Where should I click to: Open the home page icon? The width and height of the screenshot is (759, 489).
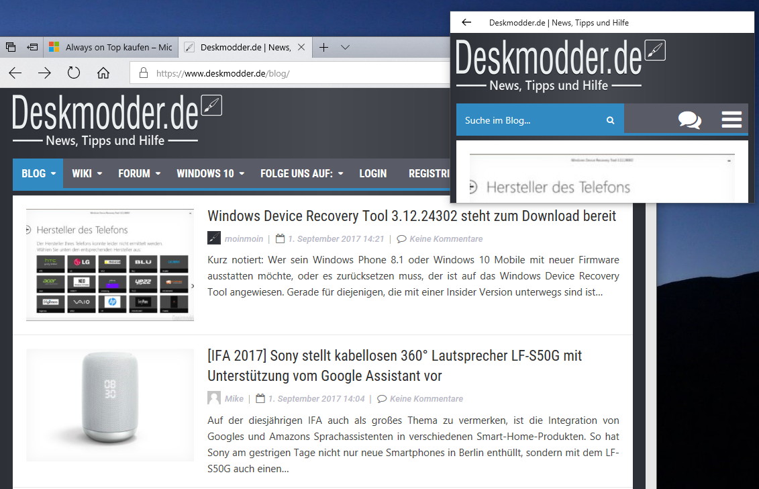(x=103, y=73)
